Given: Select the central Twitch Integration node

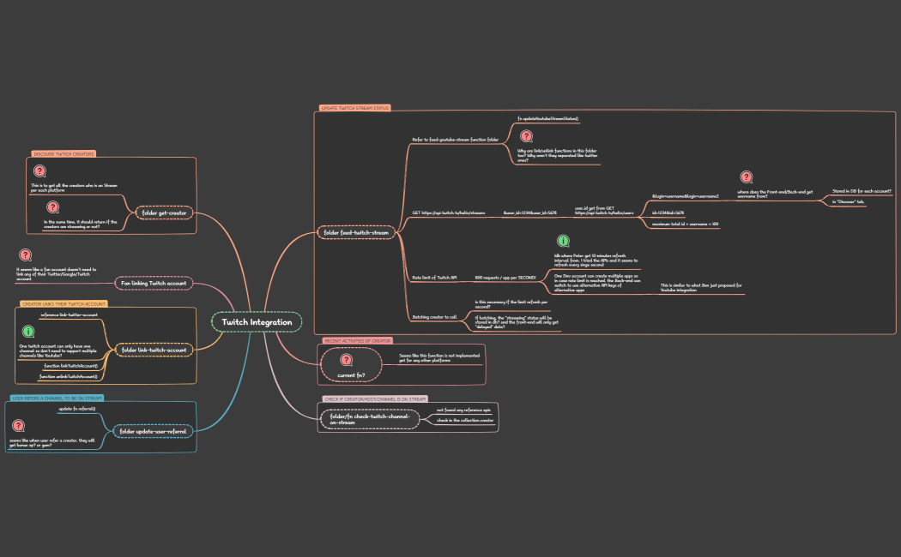Looking at the screenshot, I should tap(257, 322).
